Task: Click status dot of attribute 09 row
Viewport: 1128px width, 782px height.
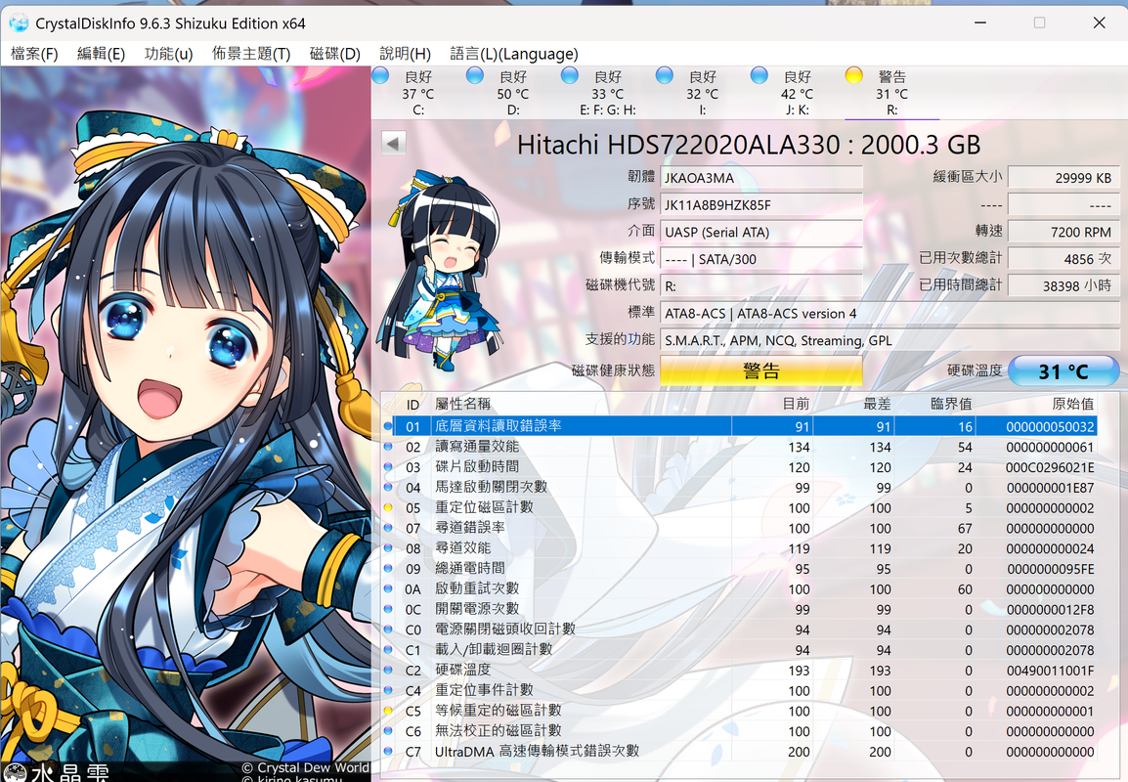Action: [x=388, y=568]
